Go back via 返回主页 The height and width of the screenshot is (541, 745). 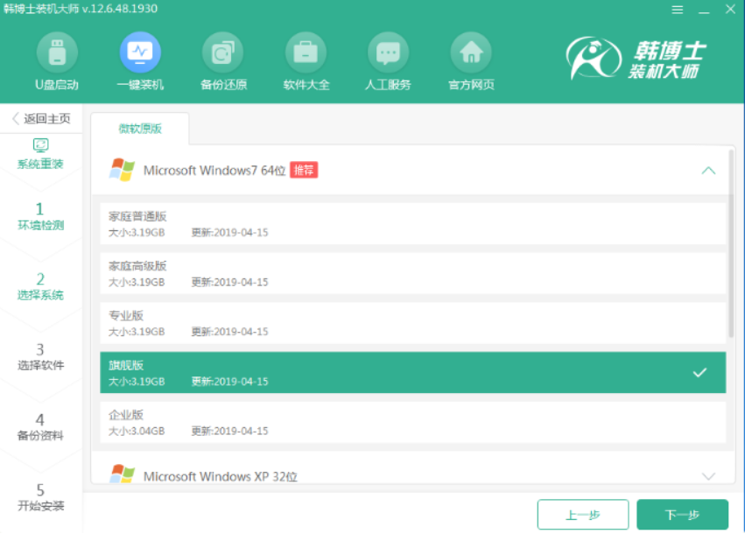41,118
